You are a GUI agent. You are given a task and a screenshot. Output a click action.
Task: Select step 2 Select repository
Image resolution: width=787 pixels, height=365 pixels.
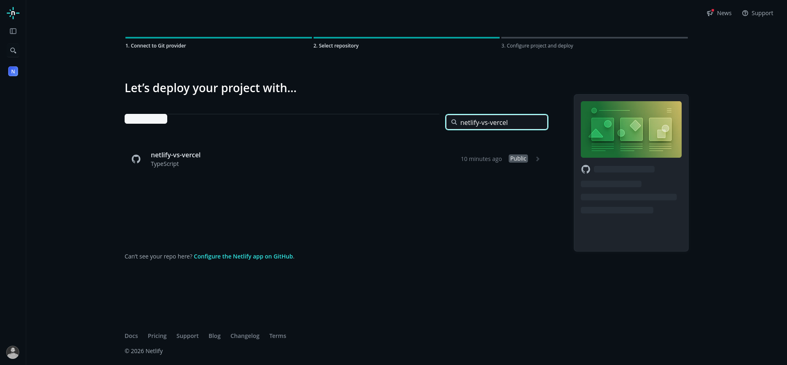[x=336, y=46]
